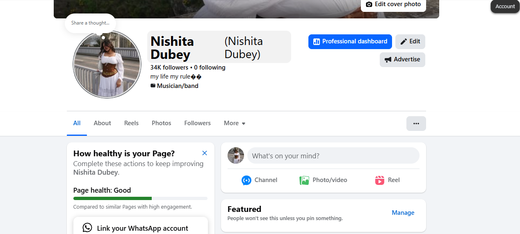Open the large profile picture
This screenshot has height=234, width=520.
107,64
